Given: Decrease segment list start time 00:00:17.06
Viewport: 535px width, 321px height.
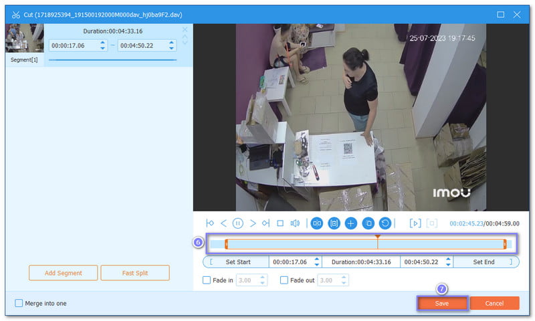Looking at the screenshot, I should [x=103, y=48].
